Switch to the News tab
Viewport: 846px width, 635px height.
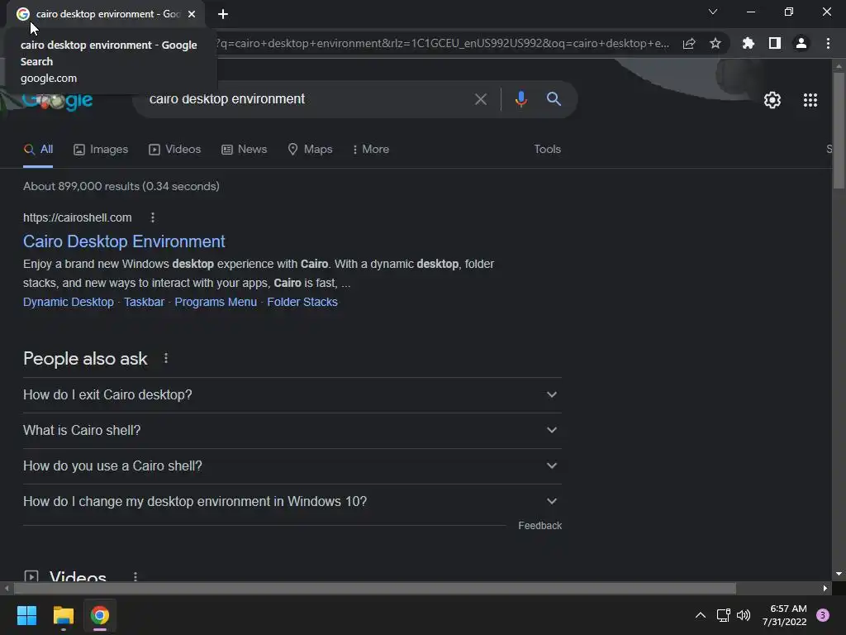[244, 150]
